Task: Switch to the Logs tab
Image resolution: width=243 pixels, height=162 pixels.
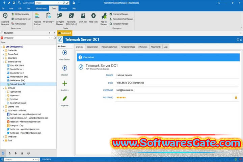Action: coord(166,47)
